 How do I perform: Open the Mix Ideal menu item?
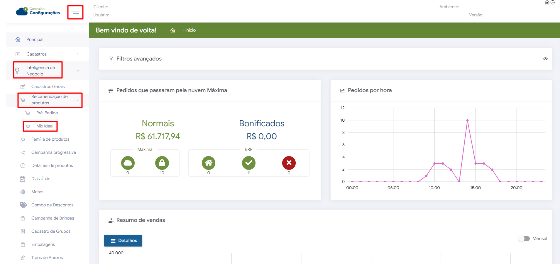pyautogui.click(x=45, y=126)
